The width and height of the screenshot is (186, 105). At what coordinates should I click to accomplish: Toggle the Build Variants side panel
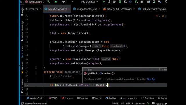(22, 85)
